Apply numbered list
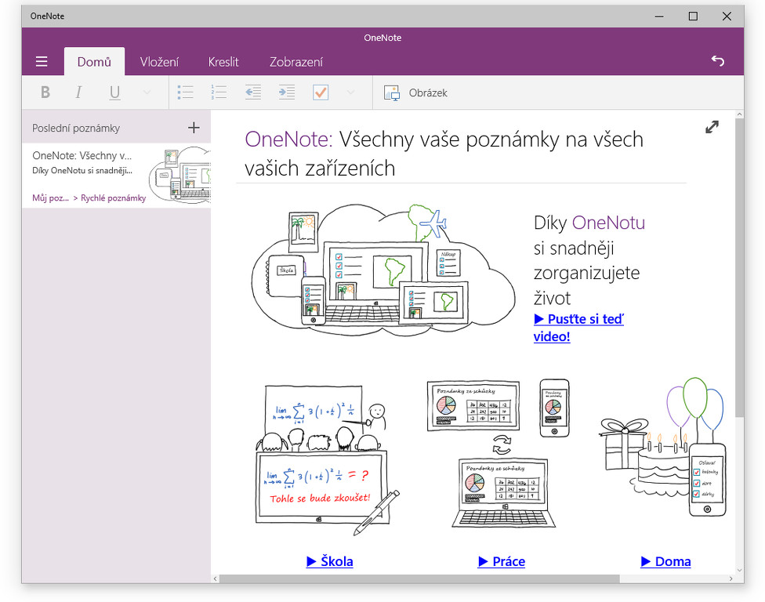The image size is (765, 602). 219,92
